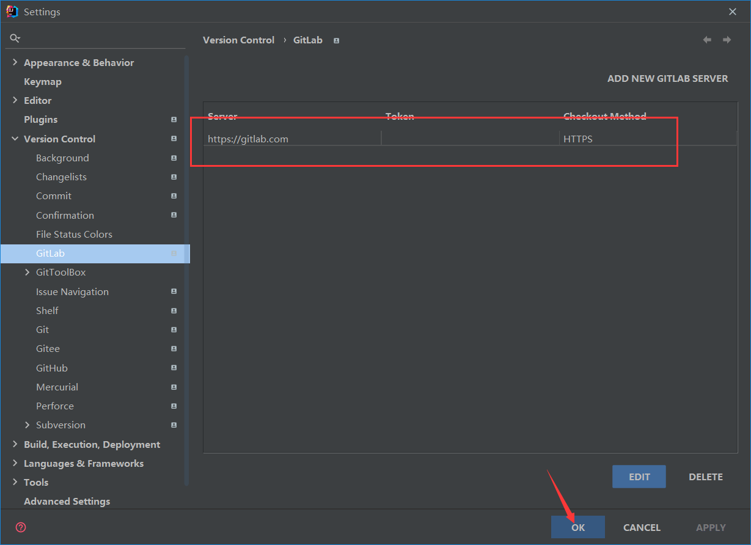Select the Changelists settings item
This screenshot has height=545, width=751.
tap(61, 177)
